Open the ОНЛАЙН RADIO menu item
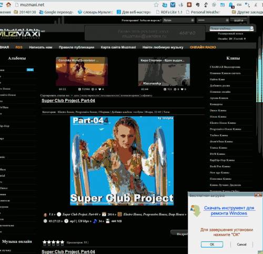Image resolution: width=263 pixels, height=254 pixels. (x=203, y=47)
